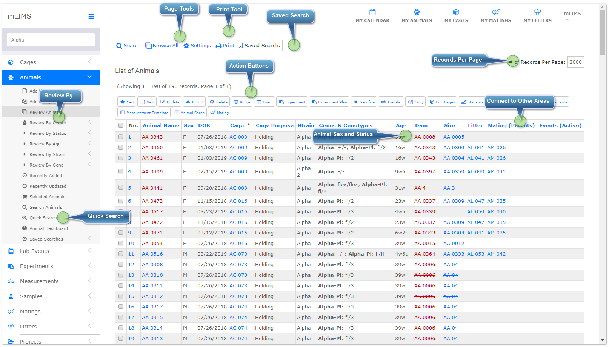The width and height of the screenshot is (609, 347).
Task: Click the Update action button
Action: 170,102
